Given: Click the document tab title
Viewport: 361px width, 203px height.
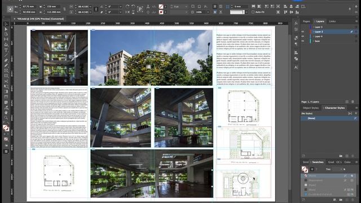Looking at the screenshot, I should click(41, 19).
